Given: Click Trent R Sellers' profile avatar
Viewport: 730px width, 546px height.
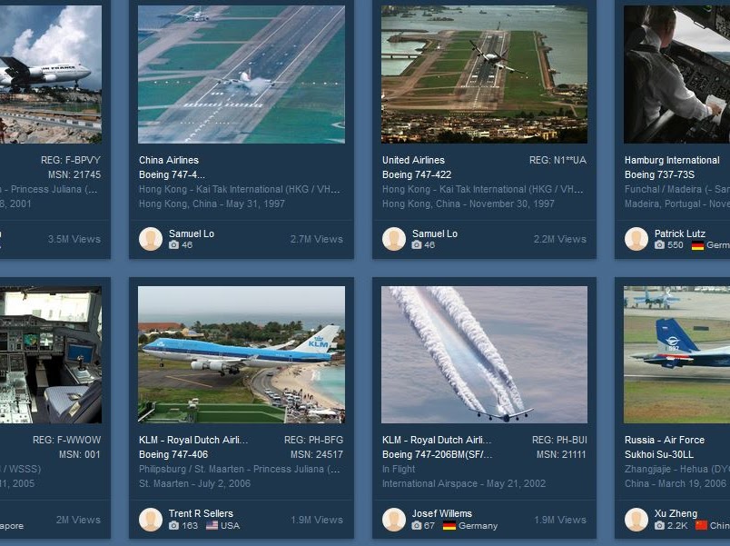Looking at the screenshot, I should [151, 520].
